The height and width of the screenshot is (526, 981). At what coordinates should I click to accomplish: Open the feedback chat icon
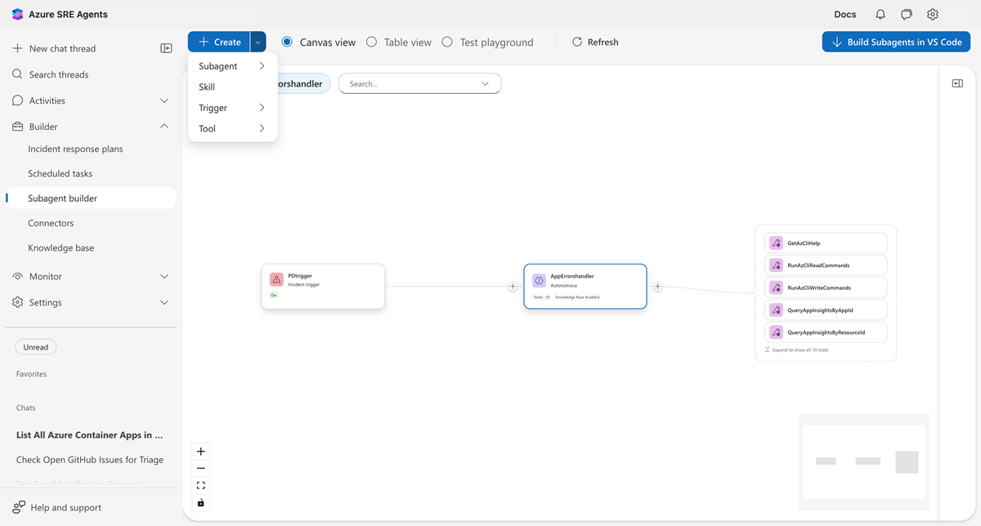906,14
